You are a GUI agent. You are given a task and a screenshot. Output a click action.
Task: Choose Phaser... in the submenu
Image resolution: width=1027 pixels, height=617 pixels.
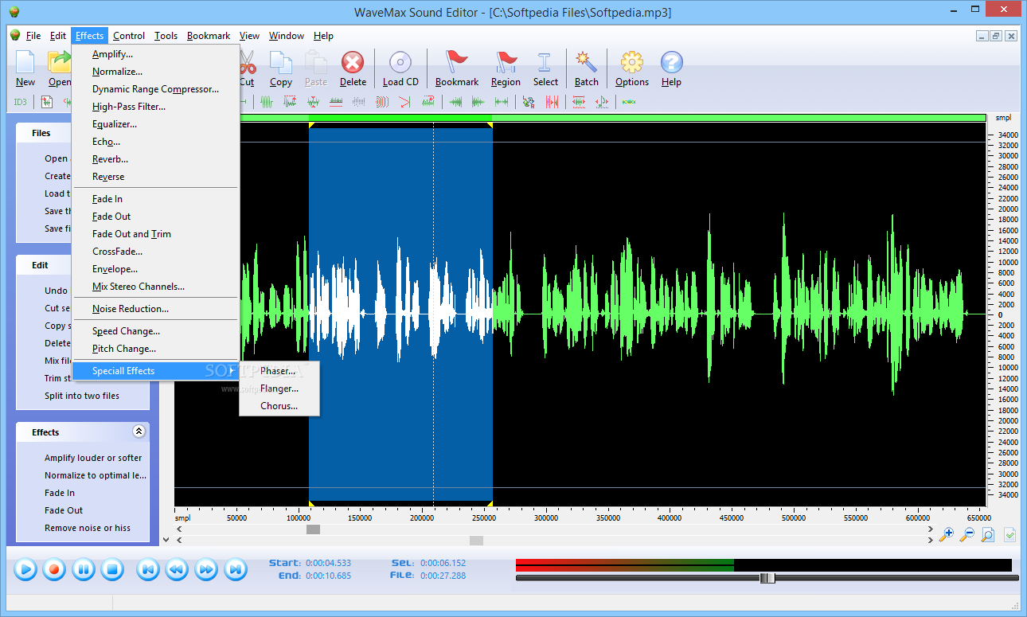pos(279,371)
